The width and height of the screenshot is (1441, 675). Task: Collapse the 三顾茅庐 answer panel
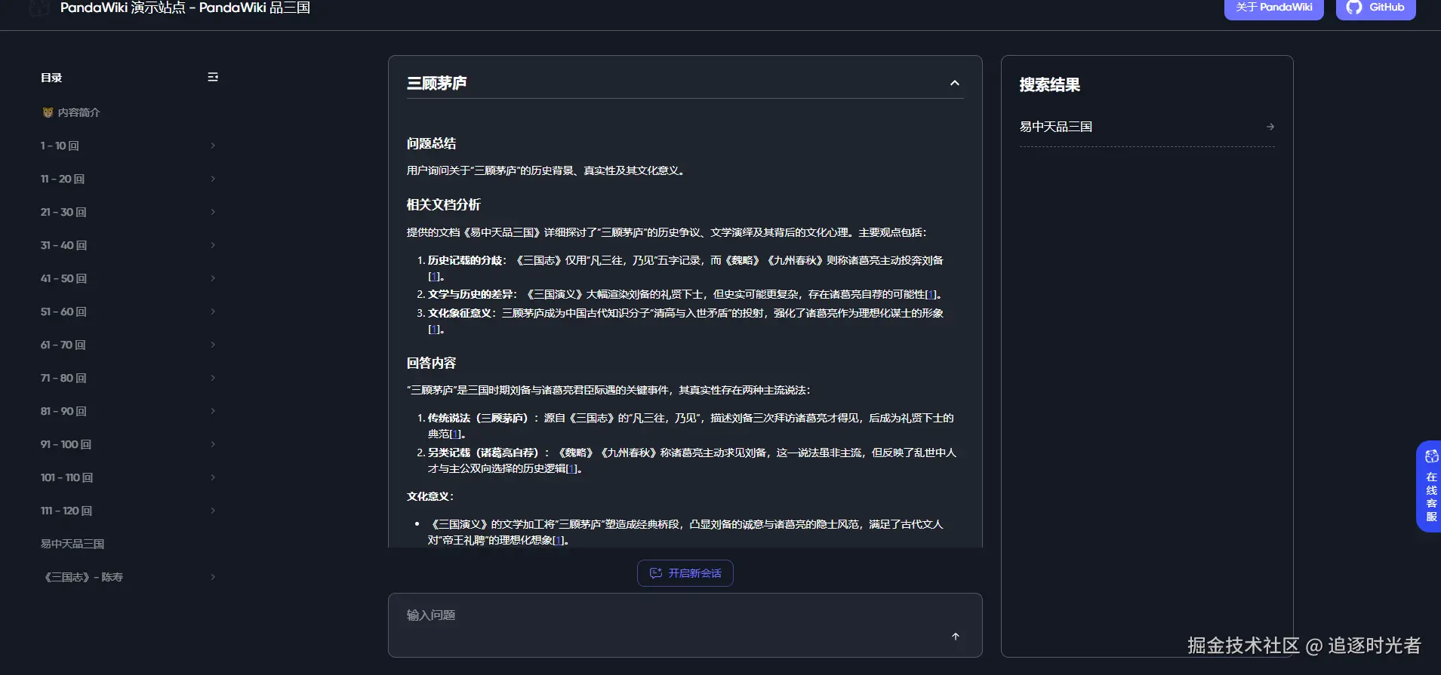(955, 83)
